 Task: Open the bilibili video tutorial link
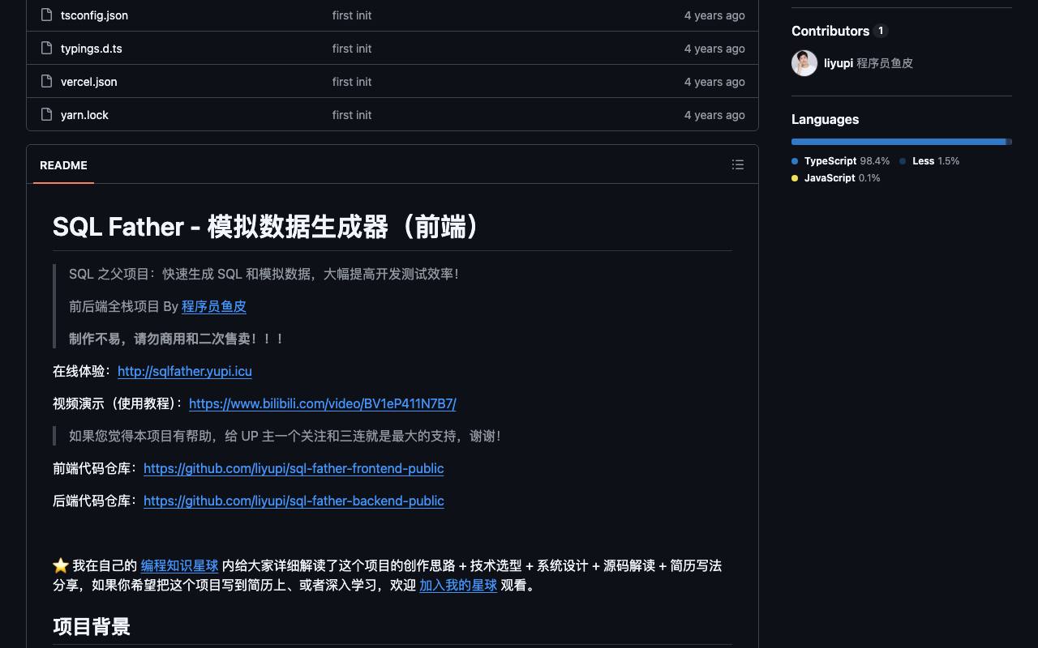[323, 403]
